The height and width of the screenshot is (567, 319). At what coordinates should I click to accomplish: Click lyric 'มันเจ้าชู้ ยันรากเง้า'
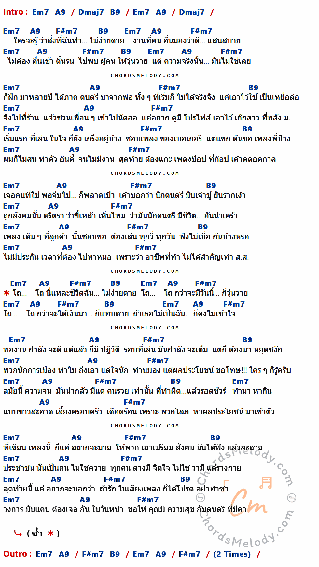click(x=215, y=195)
